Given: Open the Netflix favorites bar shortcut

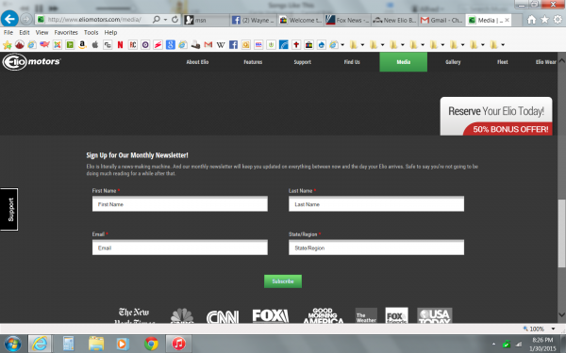Looking at the screenshot, I should [120, 44].
